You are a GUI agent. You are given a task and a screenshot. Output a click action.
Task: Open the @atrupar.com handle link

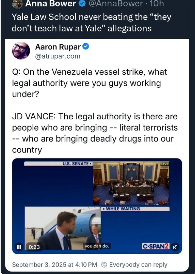coord(58,56)
